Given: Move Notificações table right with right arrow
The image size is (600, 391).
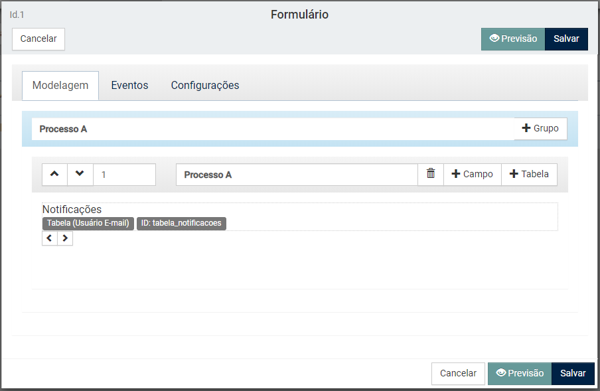Looking at the screenshot, I should click(65, 238).
